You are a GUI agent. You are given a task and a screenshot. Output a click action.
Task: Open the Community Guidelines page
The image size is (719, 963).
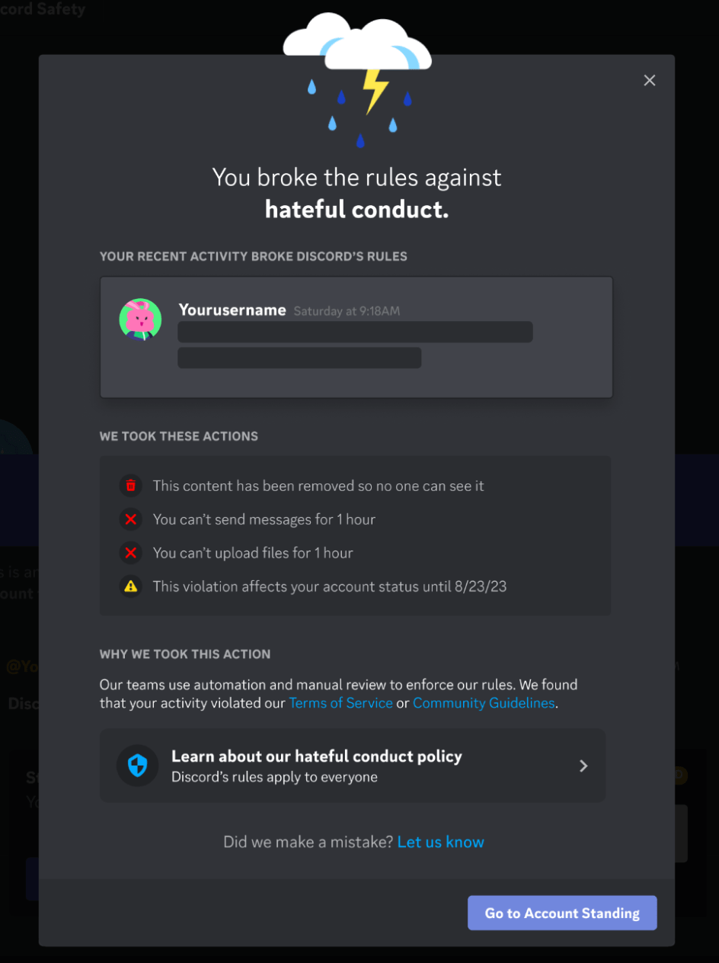[484, 702]
